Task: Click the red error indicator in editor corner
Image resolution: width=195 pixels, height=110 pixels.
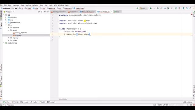Action: pyautogui.click(x=192, y=14)
